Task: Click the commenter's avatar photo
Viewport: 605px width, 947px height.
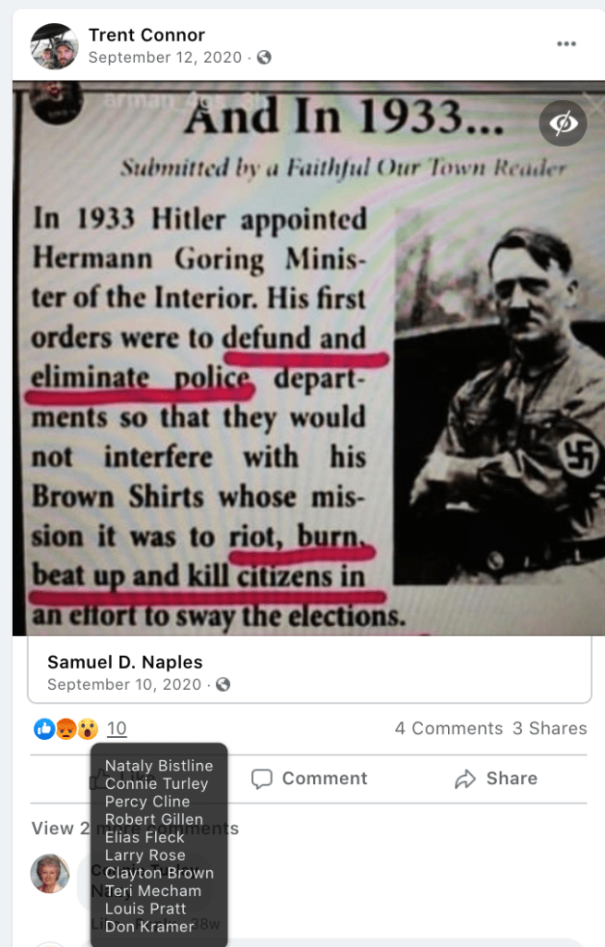Action: 50,873
